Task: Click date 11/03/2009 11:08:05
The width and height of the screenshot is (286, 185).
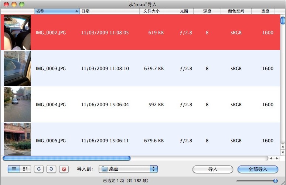Action: click(x=105, y=33)
